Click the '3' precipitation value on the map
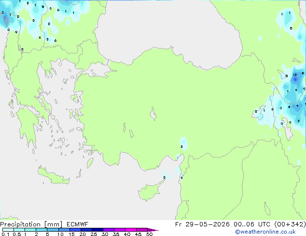306x236 pixels. [298, 121]
